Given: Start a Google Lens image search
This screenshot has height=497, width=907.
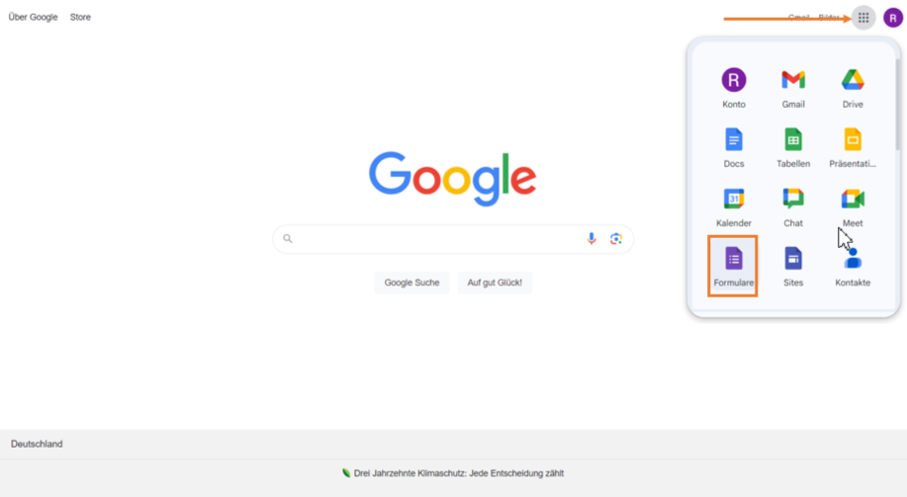Looking at the screenshot, I should click(x=616, y=239).
